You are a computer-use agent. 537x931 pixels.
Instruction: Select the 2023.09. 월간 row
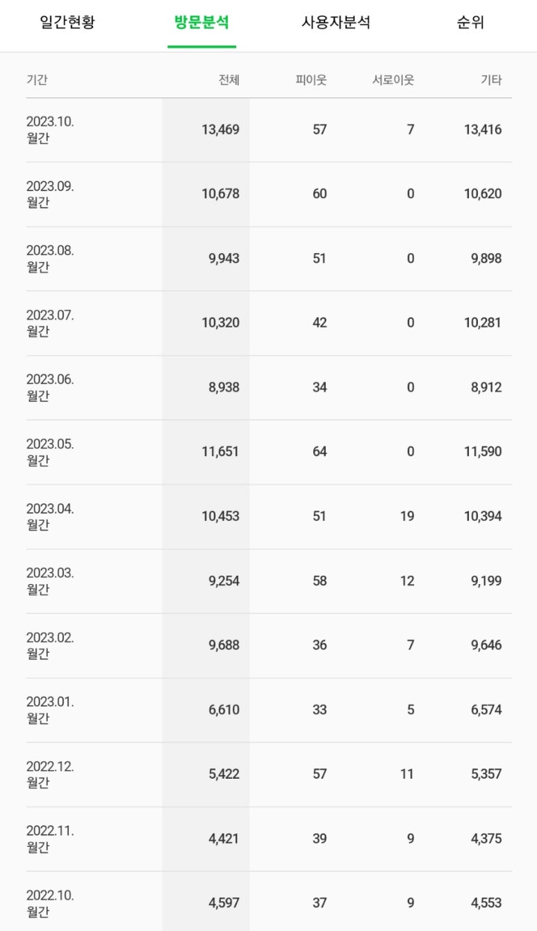point(269,195)
